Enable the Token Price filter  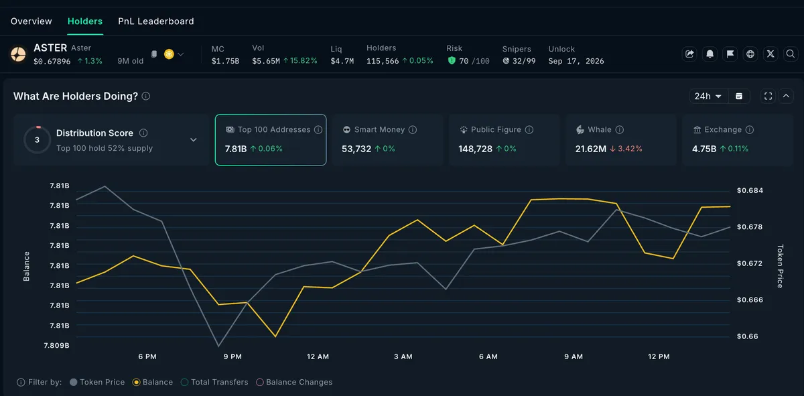point(97,382)
